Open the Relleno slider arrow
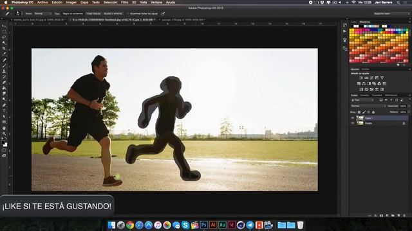The image size is (412, 231). (409, 112)
